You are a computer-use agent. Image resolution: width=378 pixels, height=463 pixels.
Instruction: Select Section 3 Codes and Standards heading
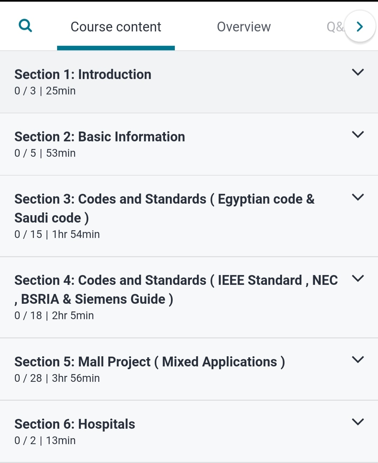165,208
